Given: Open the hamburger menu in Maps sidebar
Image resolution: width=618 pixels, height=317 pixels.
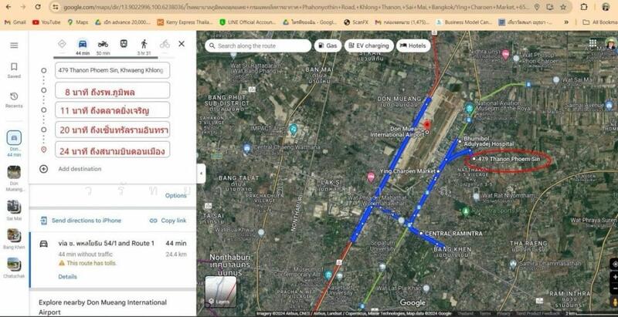Looking at the screenshot, I should coord(14,46).
